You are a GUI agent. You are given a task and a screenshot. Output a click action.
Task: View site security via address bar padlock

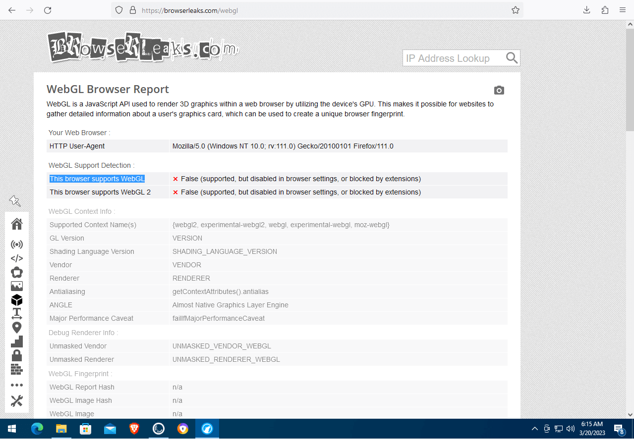tap(132, 10)
